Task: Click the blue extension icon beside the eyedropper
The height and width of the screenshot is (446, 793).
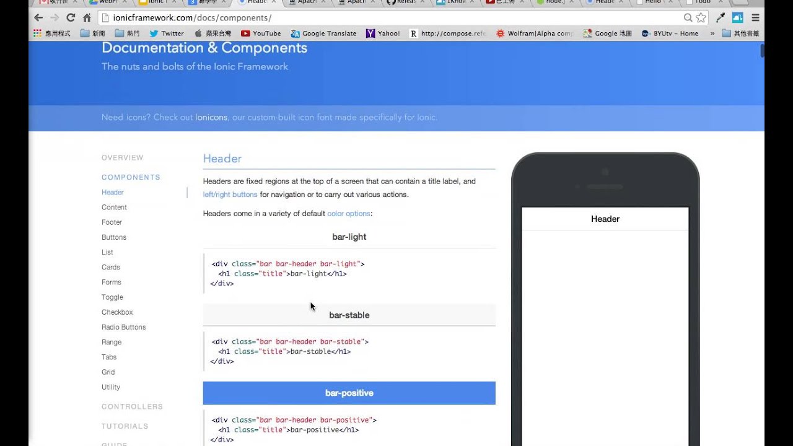Action: tap(737, 18)
